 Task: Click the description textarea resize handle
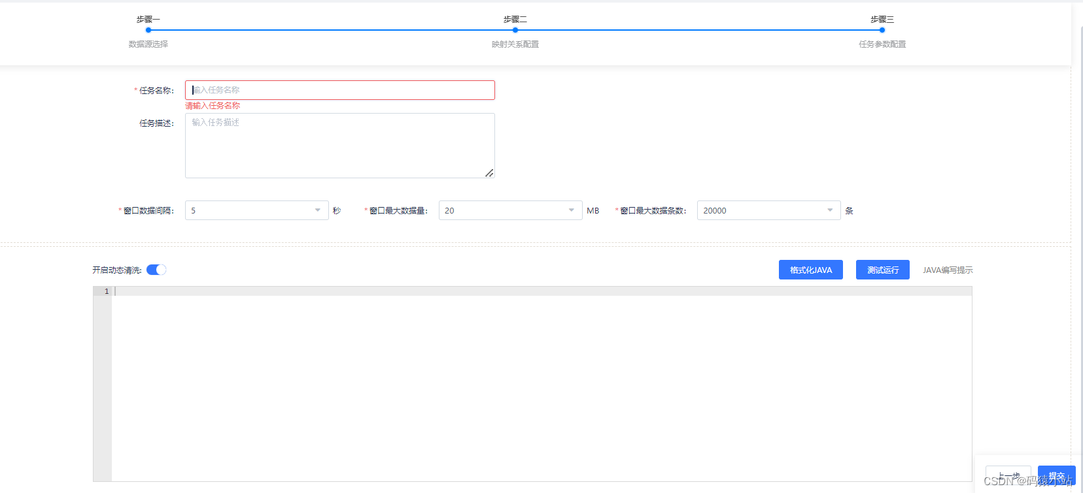[x=489, y=173]
